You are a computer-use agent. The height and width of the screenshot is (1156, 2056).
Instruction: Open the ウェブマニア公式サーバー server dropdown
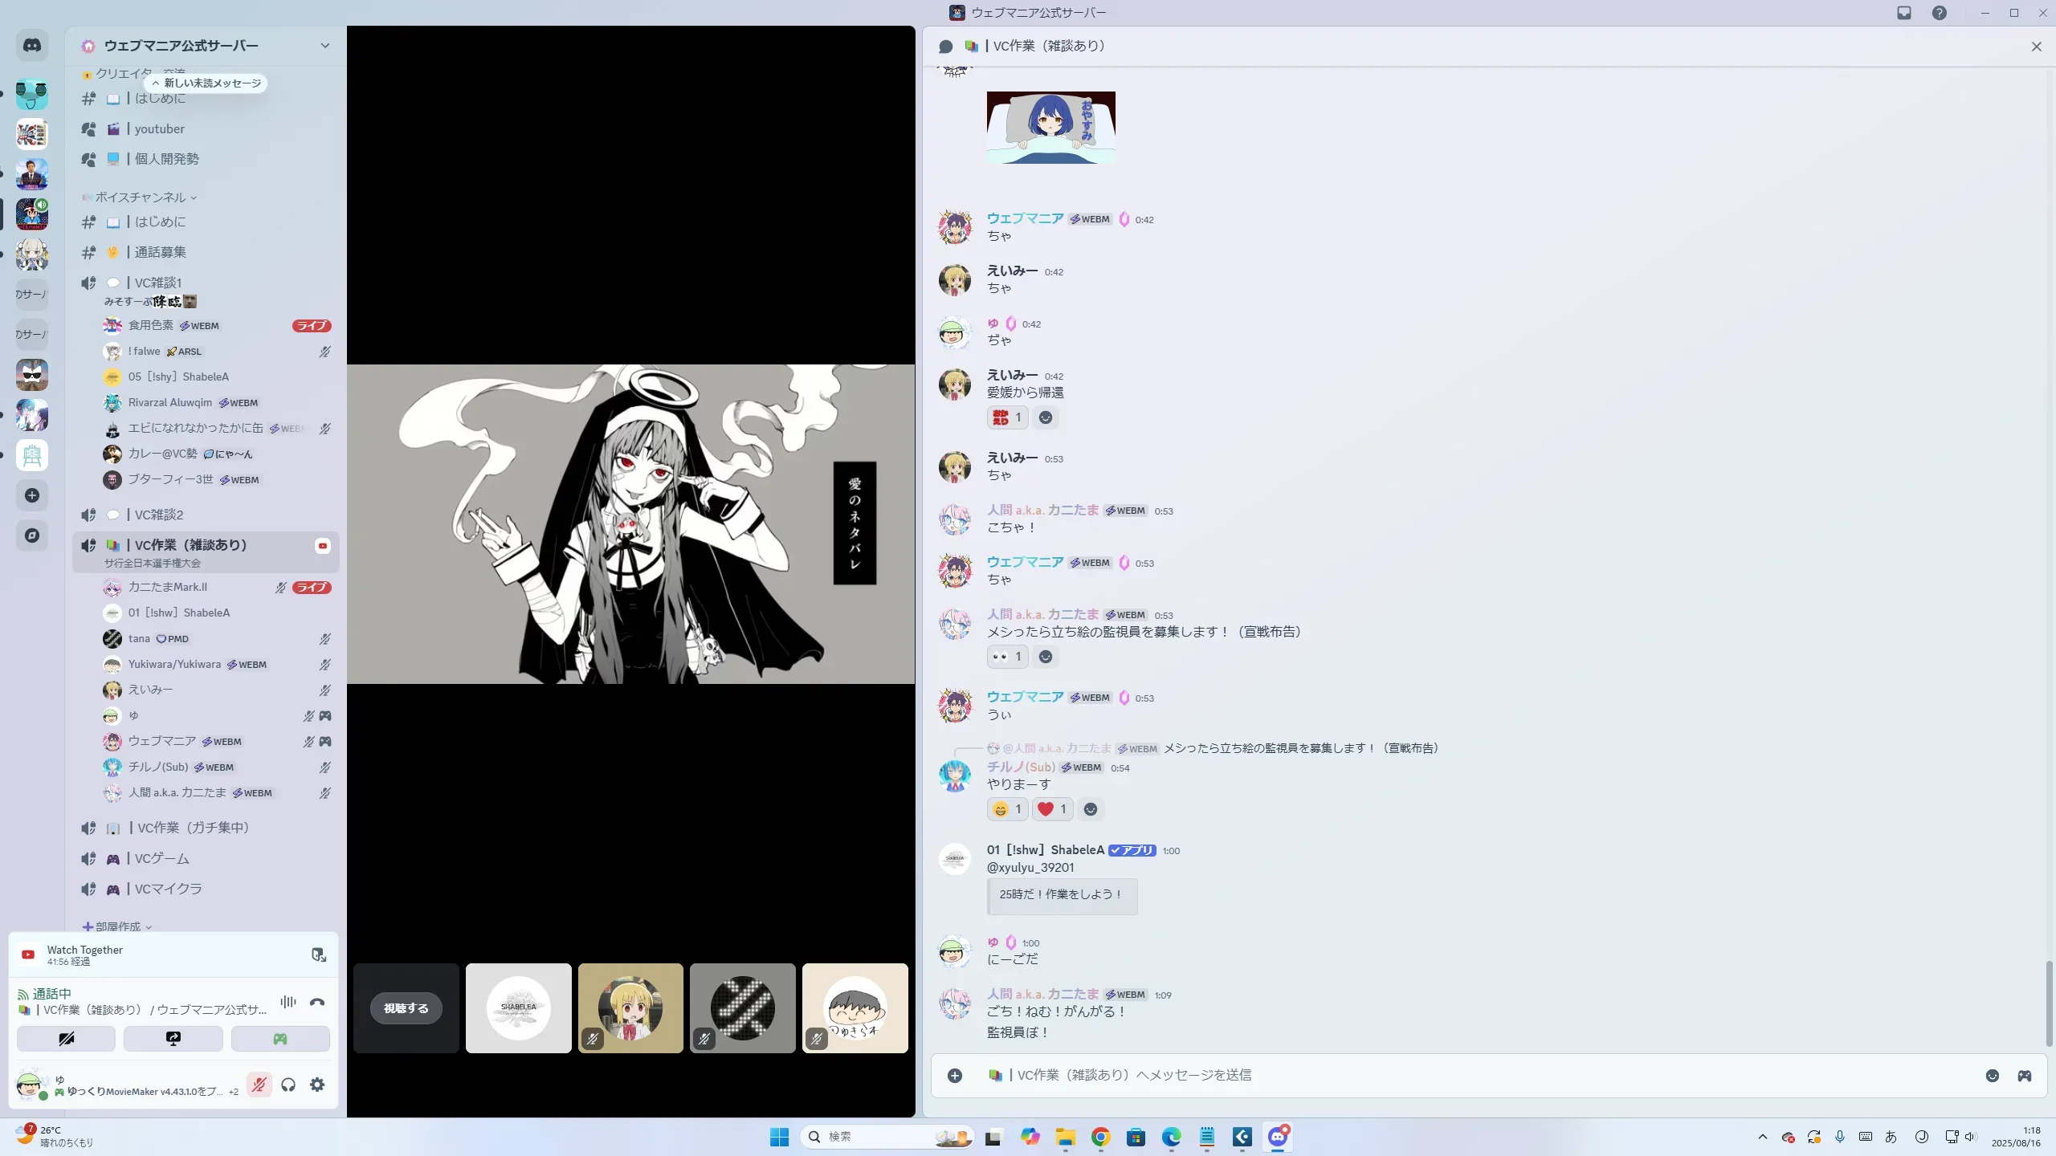[x=324, y=46]
